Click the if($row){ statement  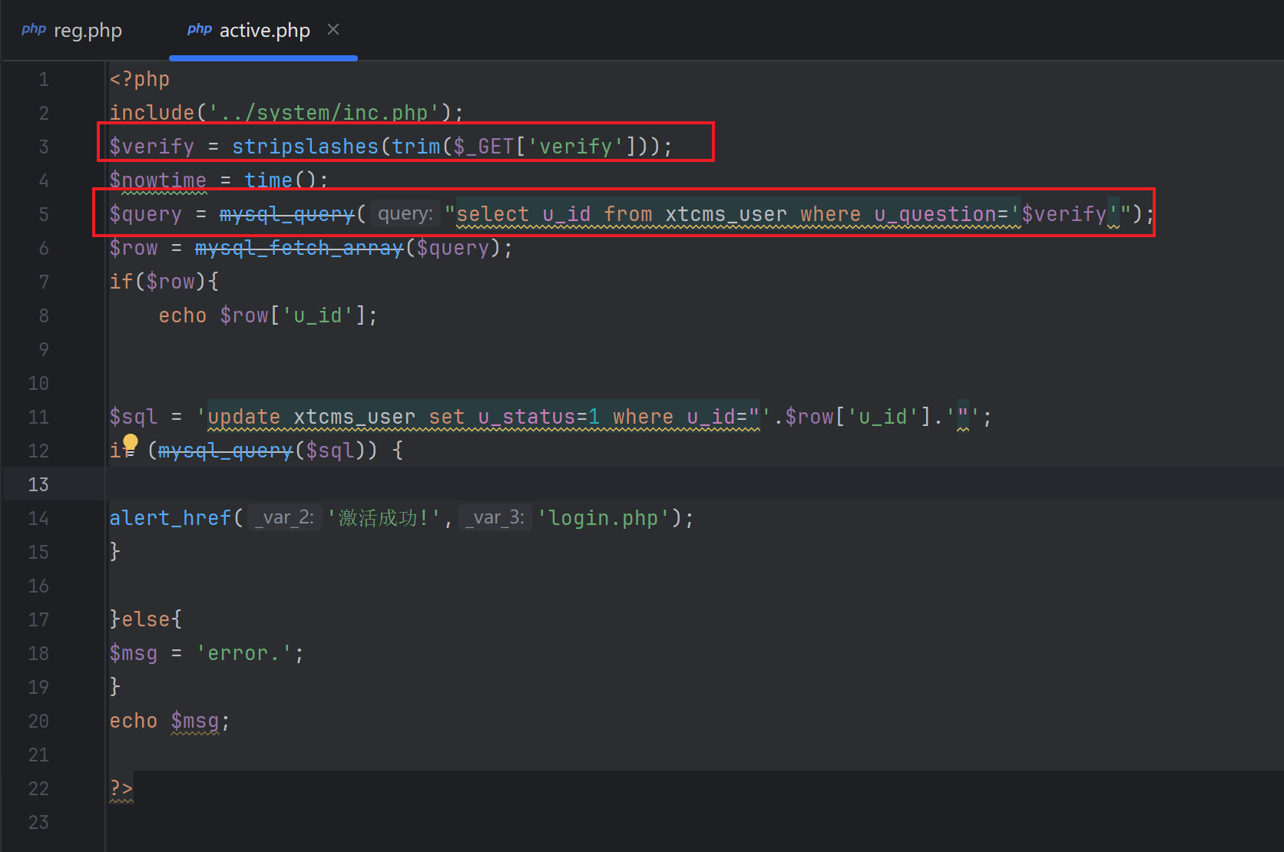click(x=164, y=282)
